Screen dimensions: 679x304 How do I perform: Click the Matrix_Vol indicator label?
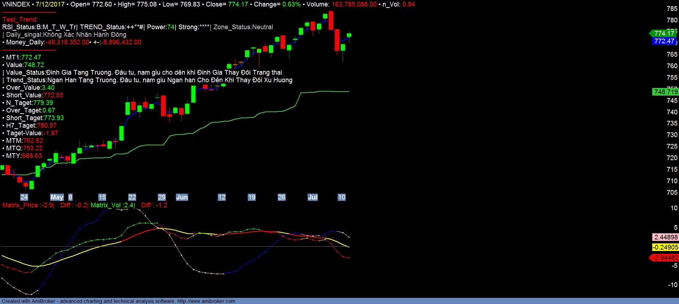pos(112,205)
